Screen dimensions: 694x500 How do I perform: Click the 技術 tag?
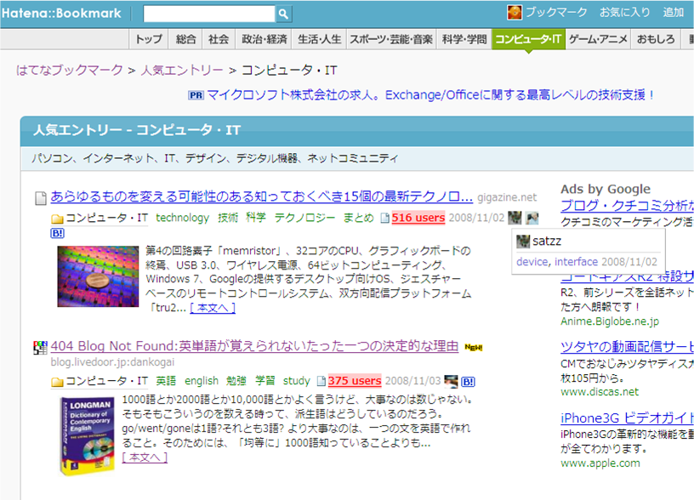227,218
